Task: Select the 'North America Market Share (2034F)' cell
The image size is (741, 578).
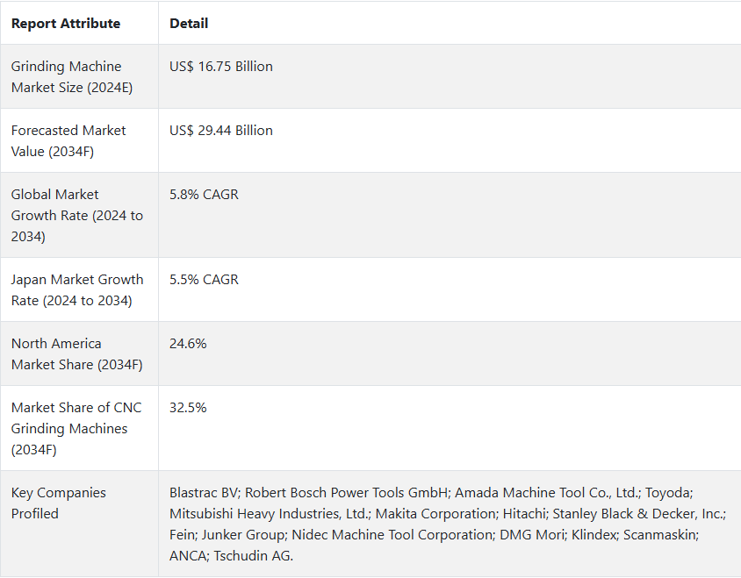Action: (79, 353)
